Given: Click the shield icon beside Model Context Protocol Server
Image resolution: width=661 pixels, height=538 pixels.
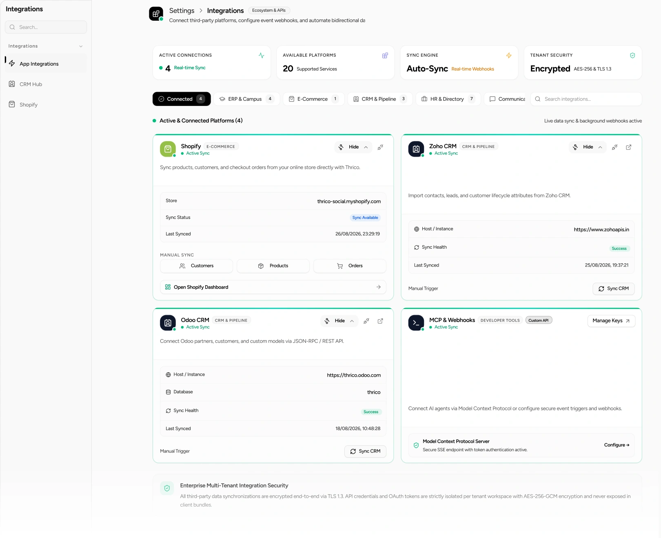Looking at the screenshot, I should click(x=416, y=445).
